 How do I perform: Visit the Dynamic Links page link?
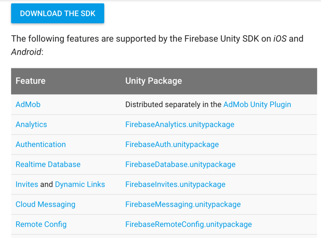(80, 184)
